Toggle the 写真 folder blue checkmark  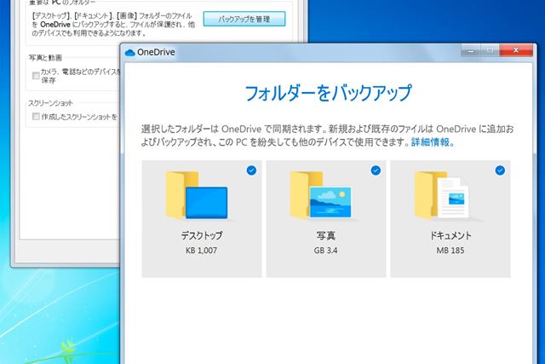(x=376, y=170)
